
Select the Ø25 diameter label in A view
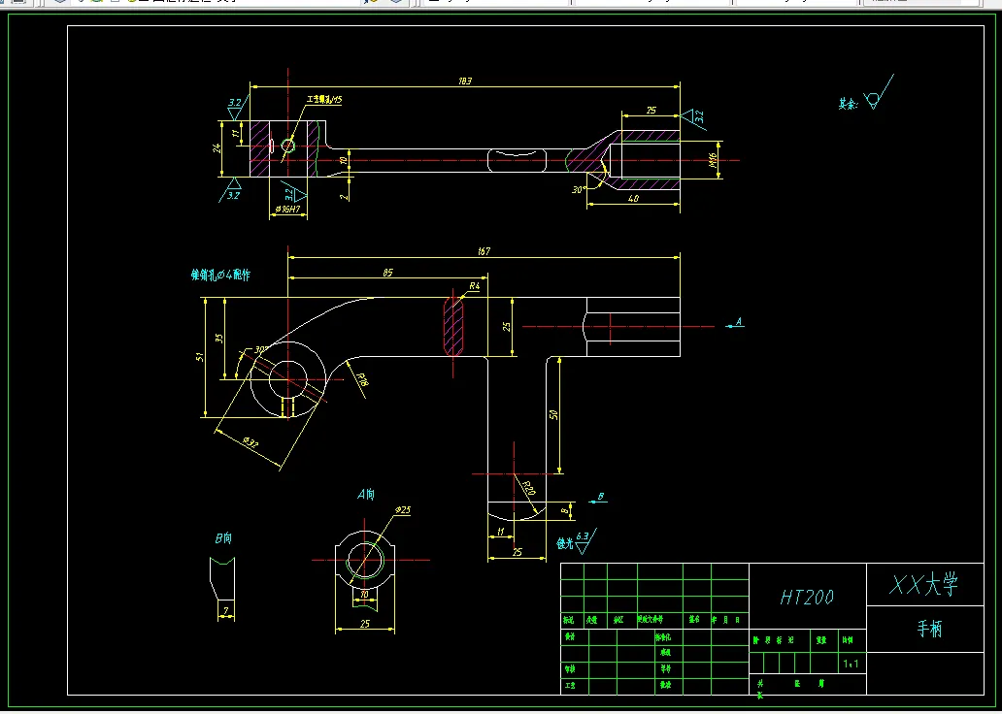pos(403,510)
